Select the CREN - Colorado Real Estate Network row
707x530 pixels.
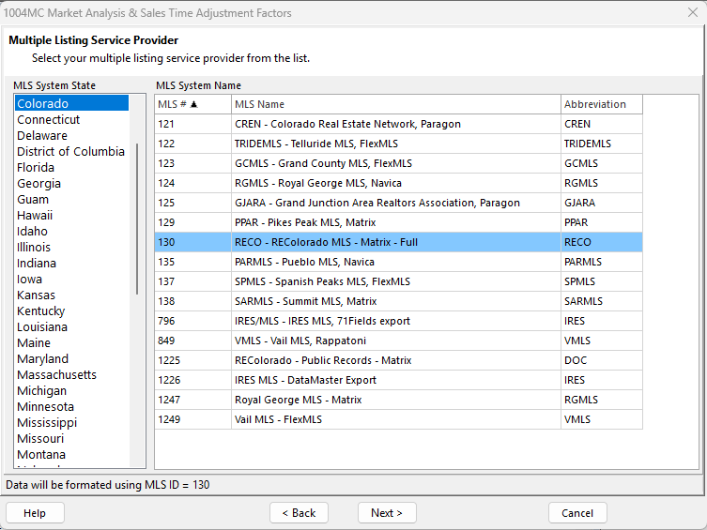click(399, 124)
